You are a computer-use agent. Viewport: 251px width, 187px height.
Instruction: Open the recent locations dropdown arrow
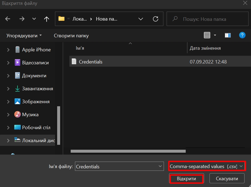(34, 19)
